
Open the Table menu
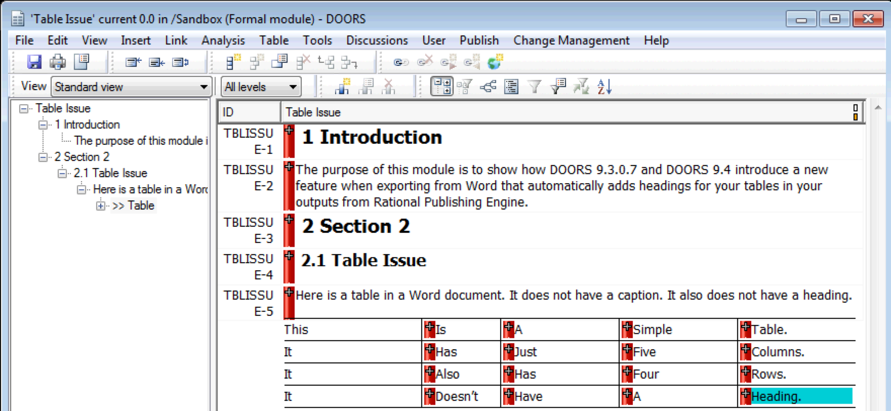point(274,40)
